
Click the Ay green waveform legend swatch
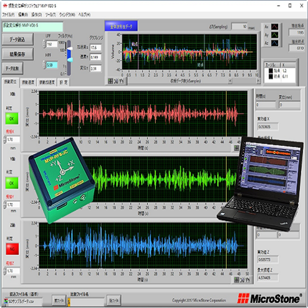tap(275, 35)
